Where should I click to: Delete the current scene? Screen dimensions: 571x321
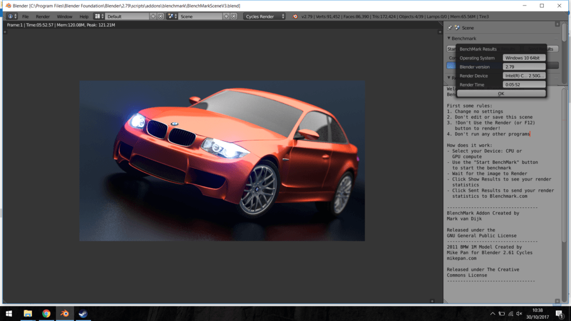(x=234, y=16)
